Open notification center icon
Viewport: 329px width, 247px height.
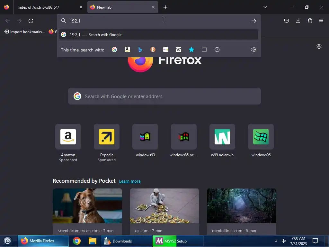click(315, 241)
